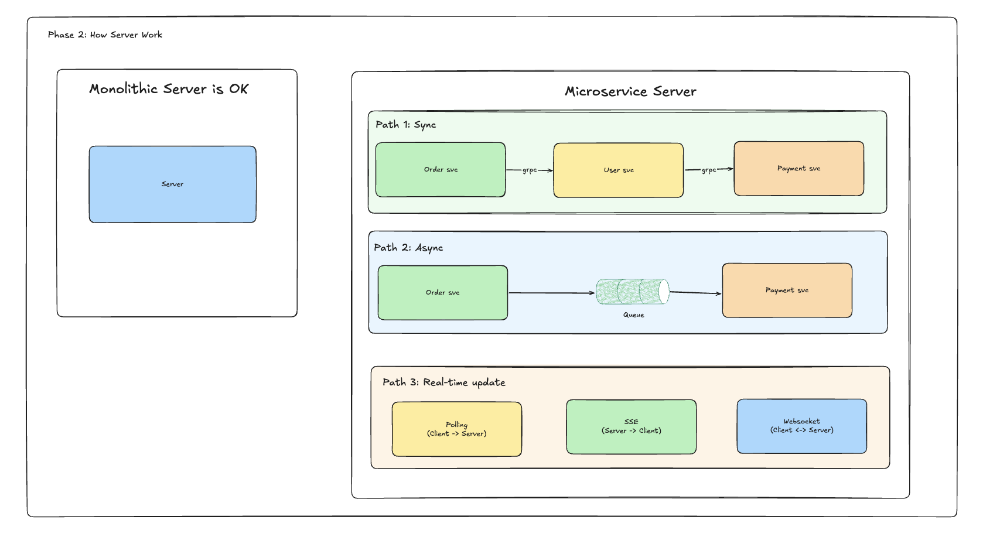Select the Polling (Client -> Server) box
983x540 pixels.
click(457, 429)
